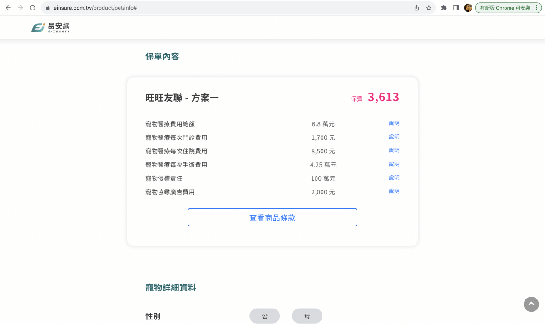545x324 pixels.
Task: Open 查看商品條款 to view product terms
Action: 272,217
